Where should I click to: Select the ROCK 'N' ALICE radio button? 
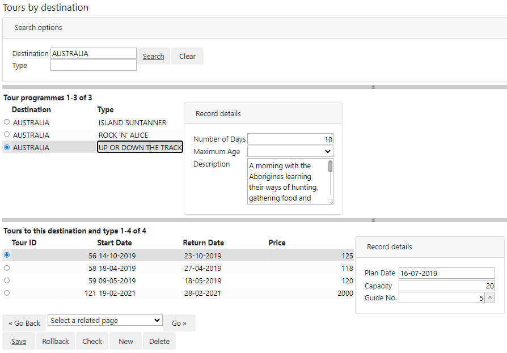[x=7, y=134]
